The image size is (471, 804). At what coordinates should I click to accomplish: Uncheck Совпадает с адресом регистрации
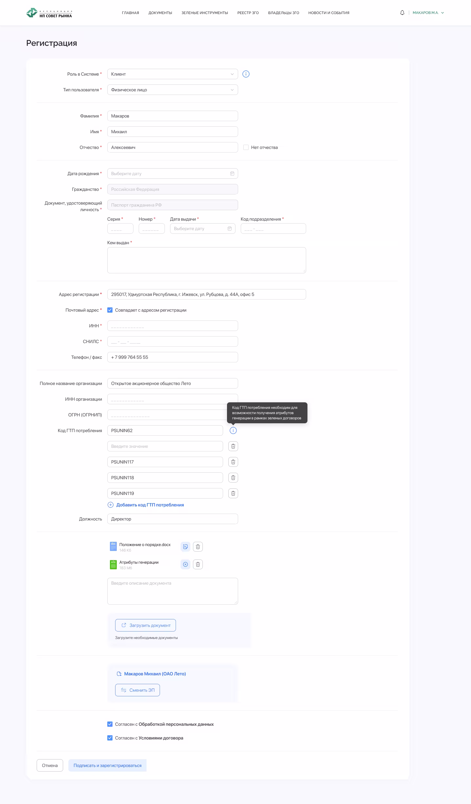(x=110, y=310)
